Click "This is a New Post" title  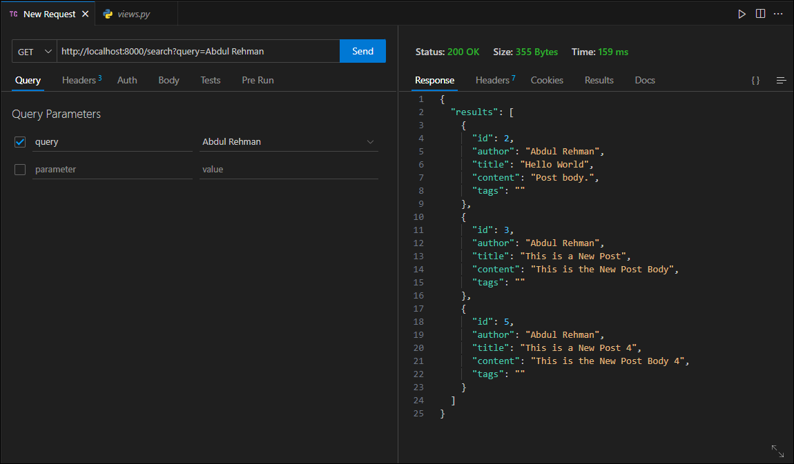pos(572,256)
